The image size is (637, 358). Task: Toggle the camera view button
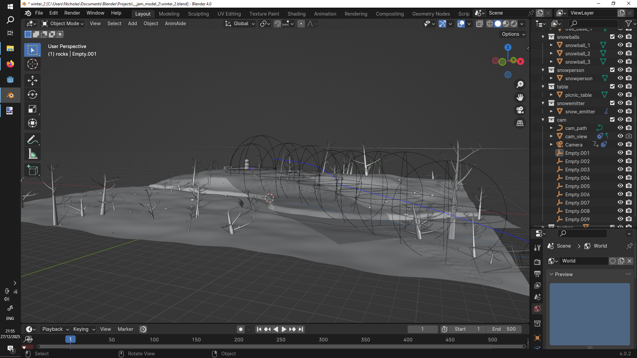point(520,110)
